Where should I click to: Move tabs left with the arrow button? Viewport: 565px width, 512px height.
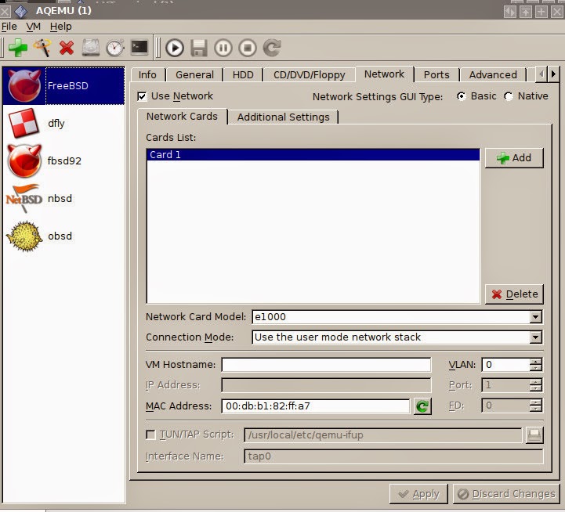541,74
